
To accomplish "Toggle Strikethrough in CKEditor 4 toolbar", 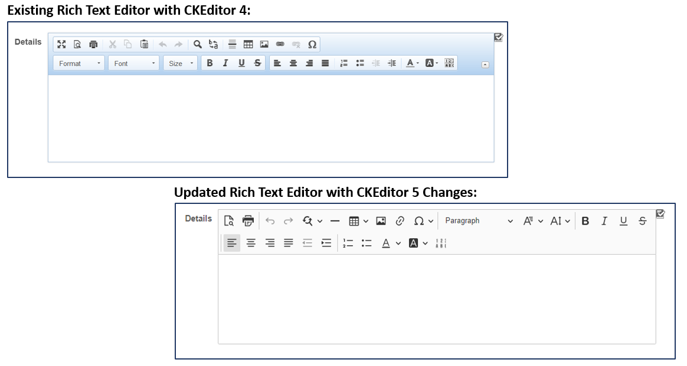I will point(257,63).
